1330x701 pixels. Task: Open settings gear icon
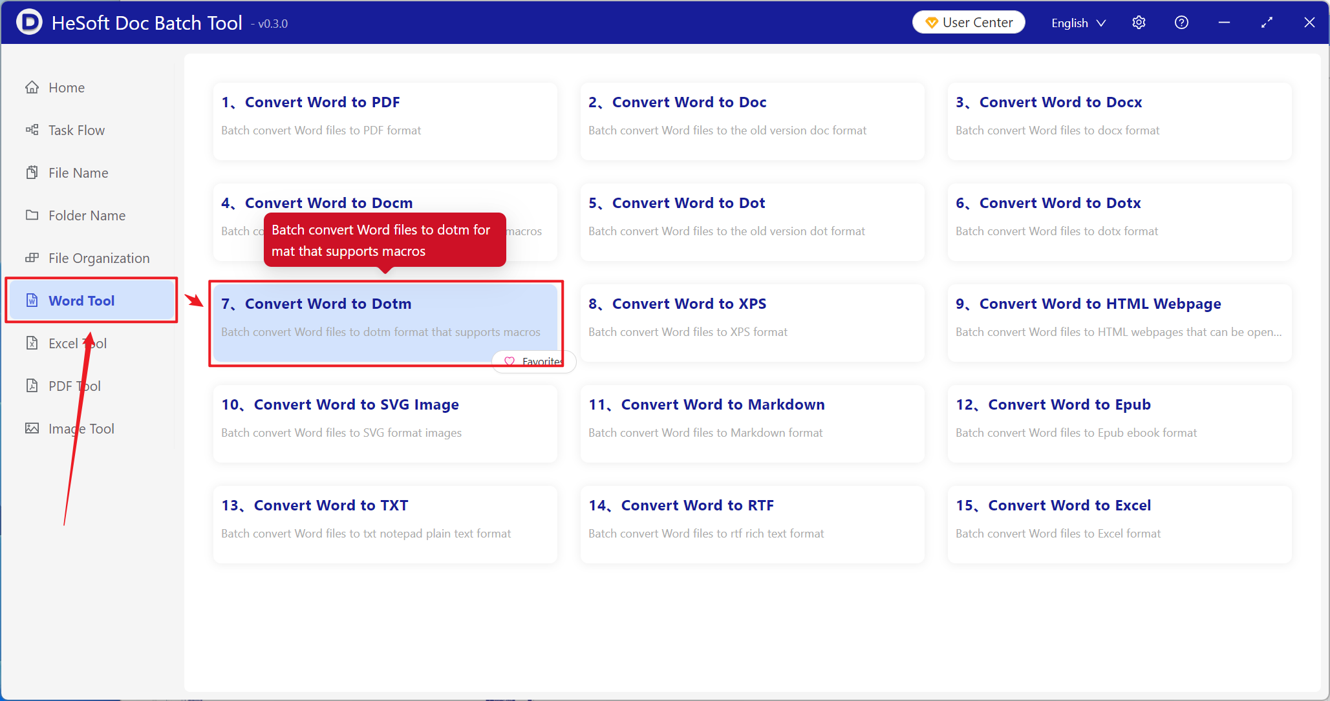click(x=1139, y=23)
